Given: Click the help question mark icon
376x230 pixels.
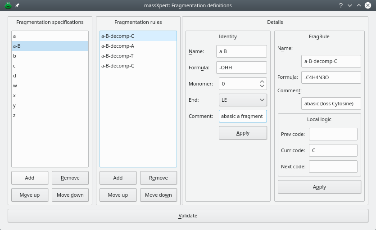Looking at the screenshot, I should pos(341,5).
